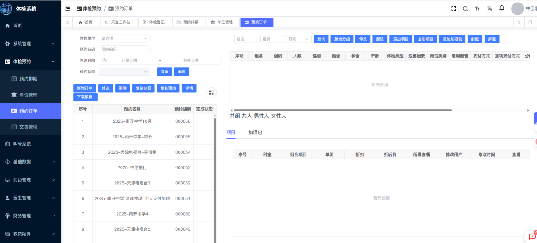Open the 性别 dropdown filter

point(299,39)
